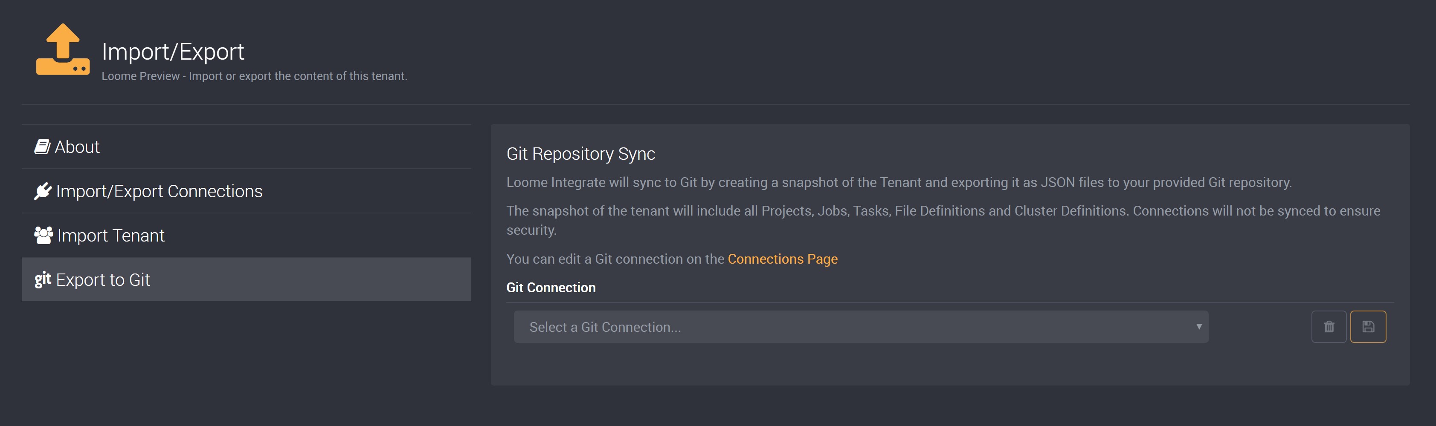
Task: Open the Select a Git Connection dropdown
Action: pyautogui.click(x=861, y=327)
